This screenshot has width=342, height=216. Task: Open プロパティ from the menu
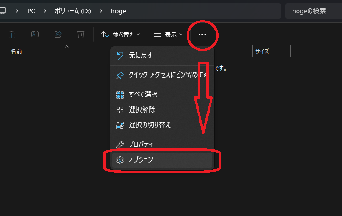(162, 144)
